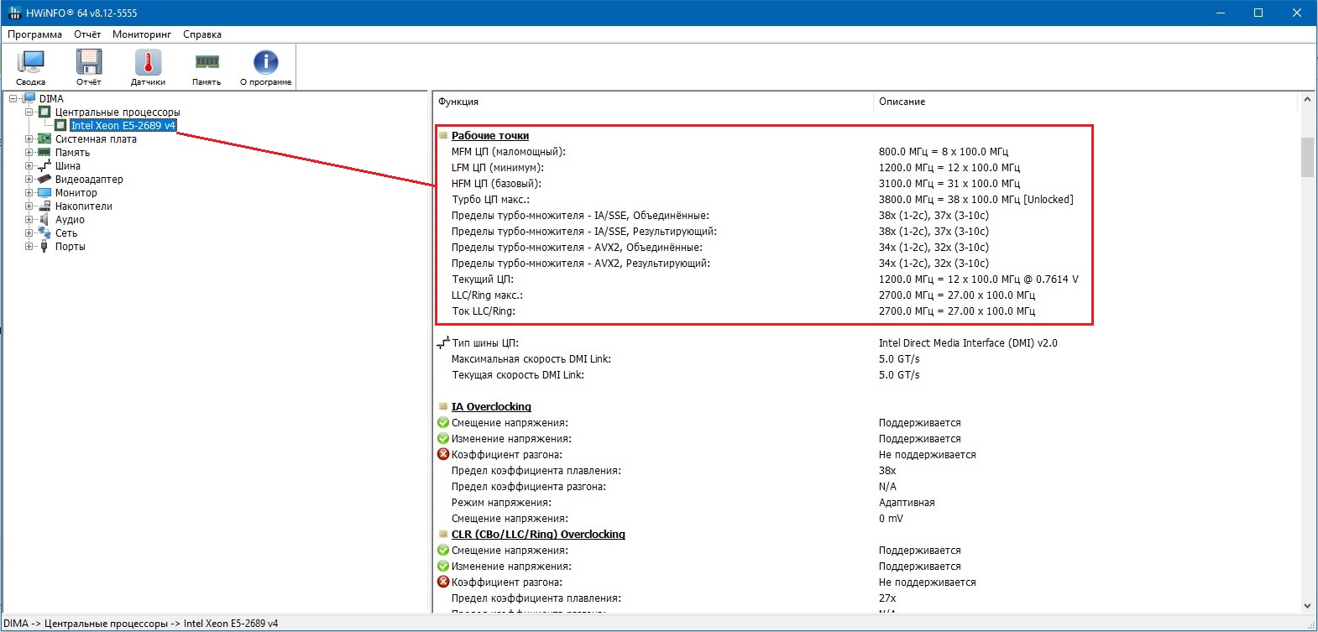Select the Режим напряжения row
Image resolution: width=1318 pixels, height=632 pixels.
866,502
